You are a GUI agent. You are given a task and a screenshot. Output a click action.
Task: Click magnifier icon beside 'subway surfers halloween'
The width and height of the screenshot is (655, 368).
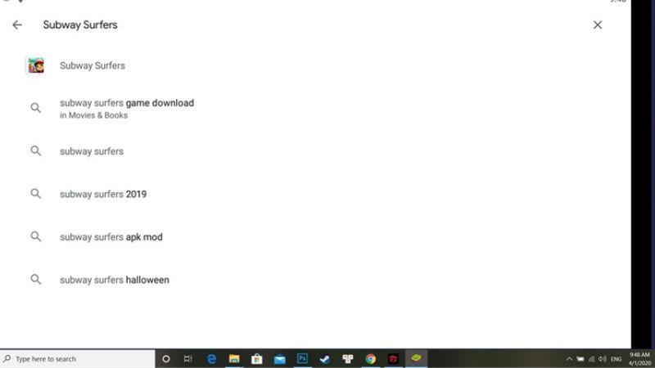tap(35, 280)
